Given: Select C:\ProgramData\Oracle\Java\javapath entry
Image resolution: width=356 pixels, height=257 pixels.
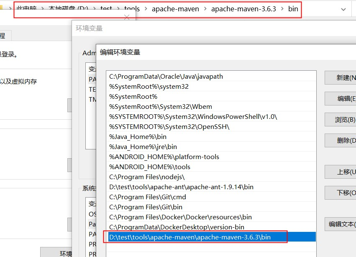Looking at the screenshot, I should [x=211, y=76].
